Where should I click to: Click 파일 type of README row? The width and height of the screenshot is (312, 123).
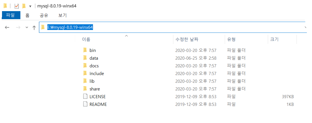click(x=231, y=104)
